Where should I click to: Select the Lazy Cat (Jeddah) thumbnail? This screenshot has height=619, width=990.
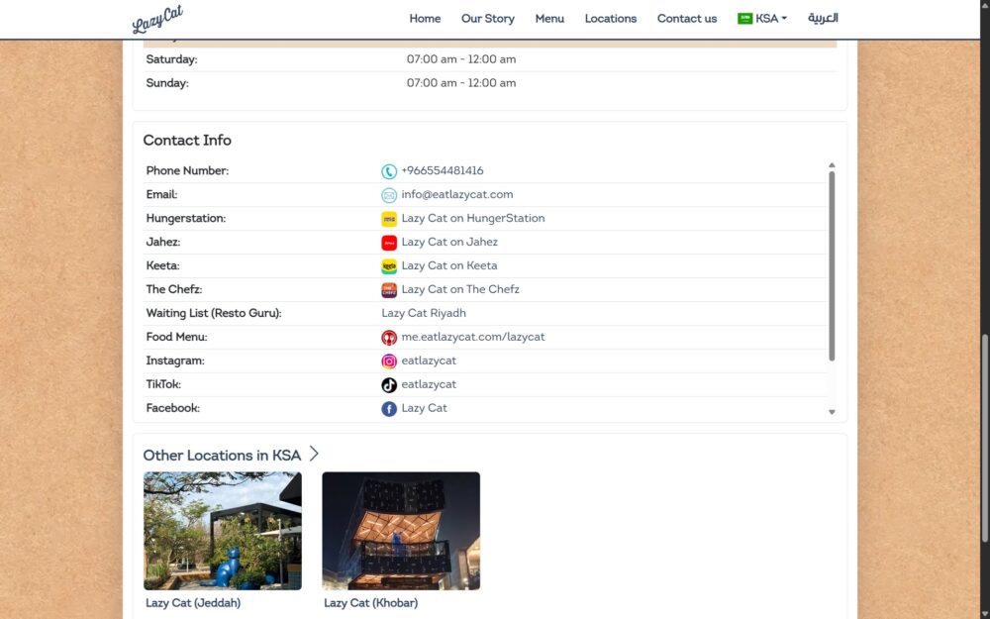click(222, 531)
